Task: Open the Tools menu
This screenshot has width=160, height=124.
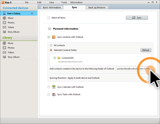Action: pyautogui.click(x=64, y=2)
